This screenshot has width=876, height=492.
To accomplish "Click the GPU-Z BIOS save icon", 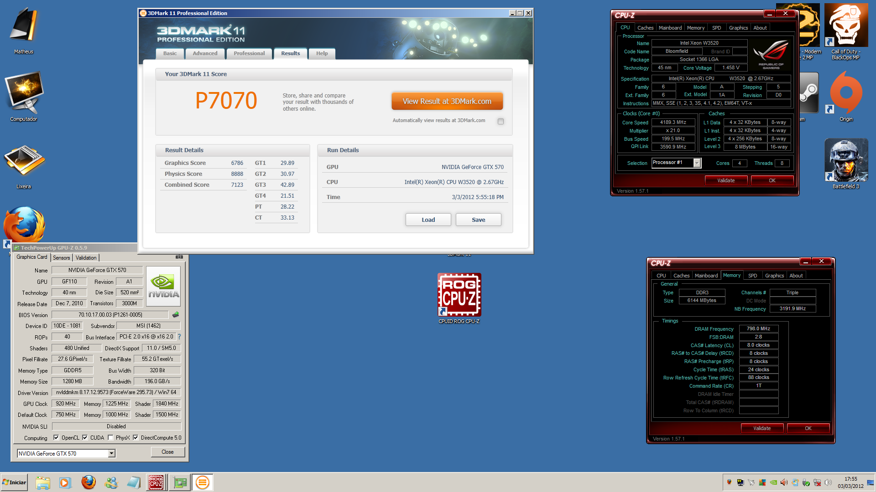I will tap(176, 315).
